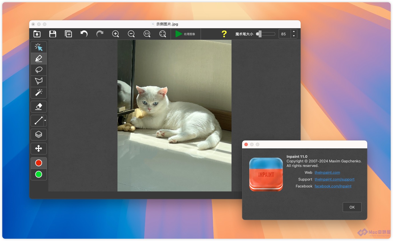Click OK in the About dialog
The width and height of the screenshot is (393, 241).
[x=352, y=207]
